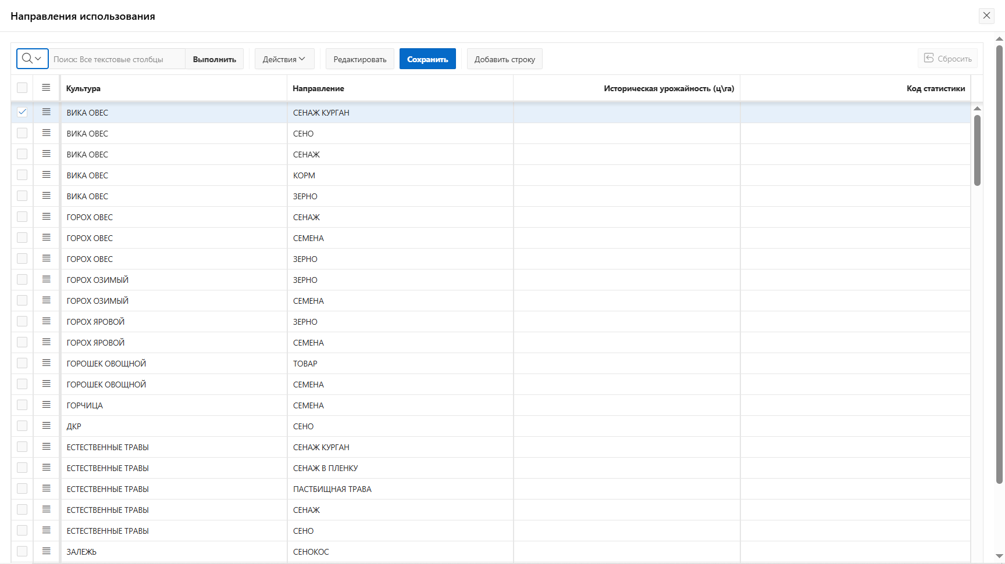Select the checkbox for ГОРОХ ЯРОВОЙ ЗЕРНО row

pyautogui.click(x=22, y=321)
